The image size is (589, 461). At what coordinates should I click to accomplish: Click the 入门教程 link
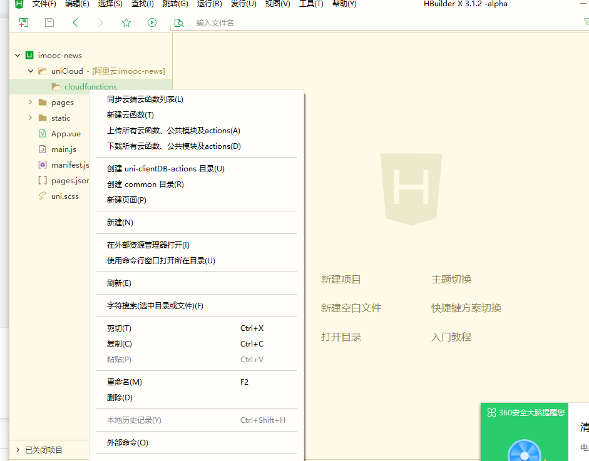click(x=451, y=337)
